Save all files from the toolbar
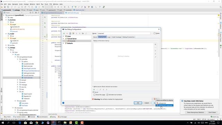 click(x=5, y=7)
